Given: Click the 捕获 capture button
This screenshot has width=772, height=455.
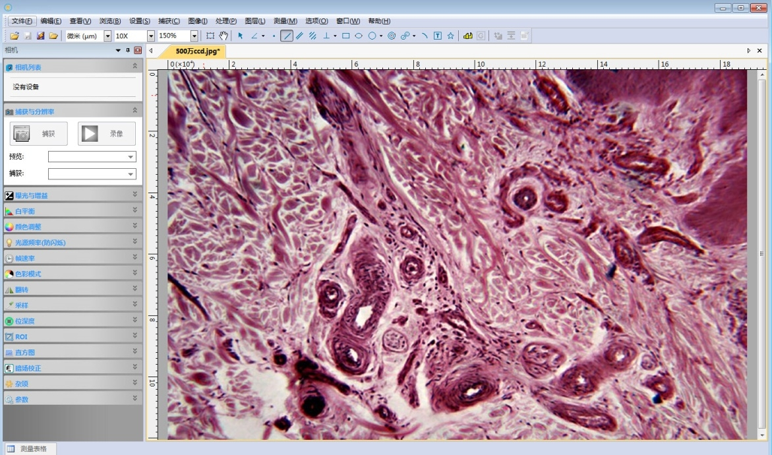Looking at the screenshot, I should (38, 134).
